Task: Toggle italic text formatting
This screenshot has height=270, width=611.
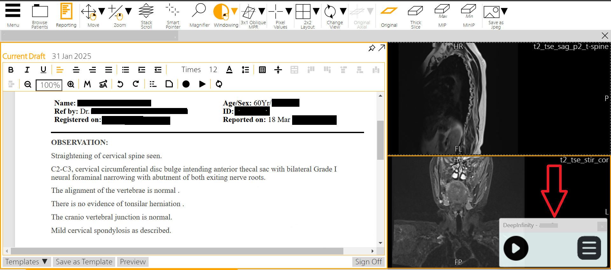Action: (27, 70)
